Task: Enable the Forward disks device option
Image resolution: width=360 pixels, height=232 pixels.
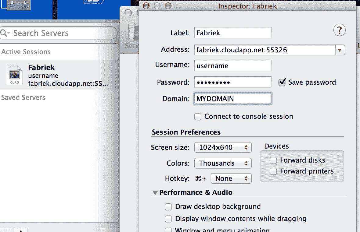Action: (273, 160)
